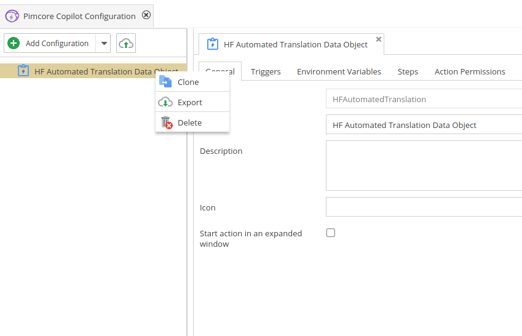Click the green plus icon of Add Configuration

coord(14,43)
